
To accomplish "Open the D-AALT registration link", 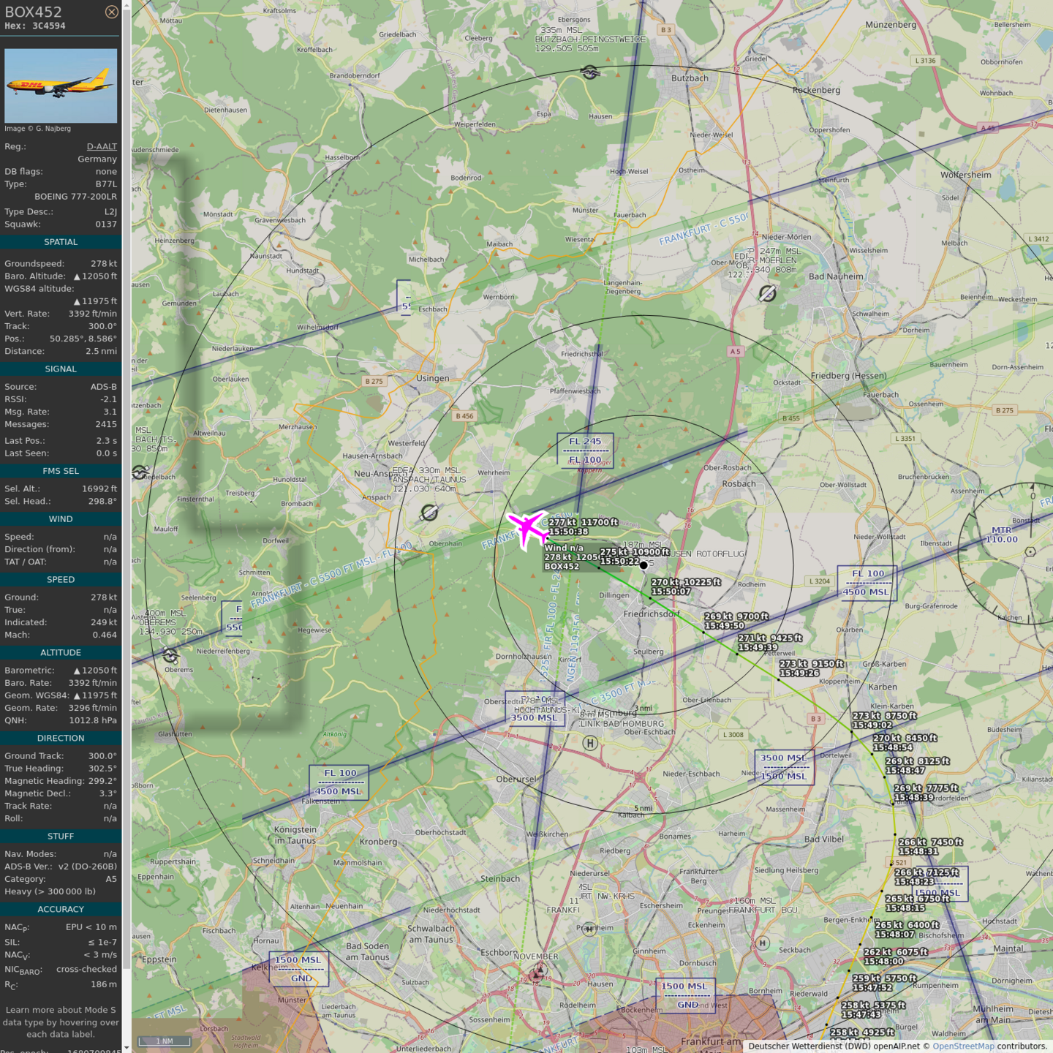I will [x=102, y=146].
